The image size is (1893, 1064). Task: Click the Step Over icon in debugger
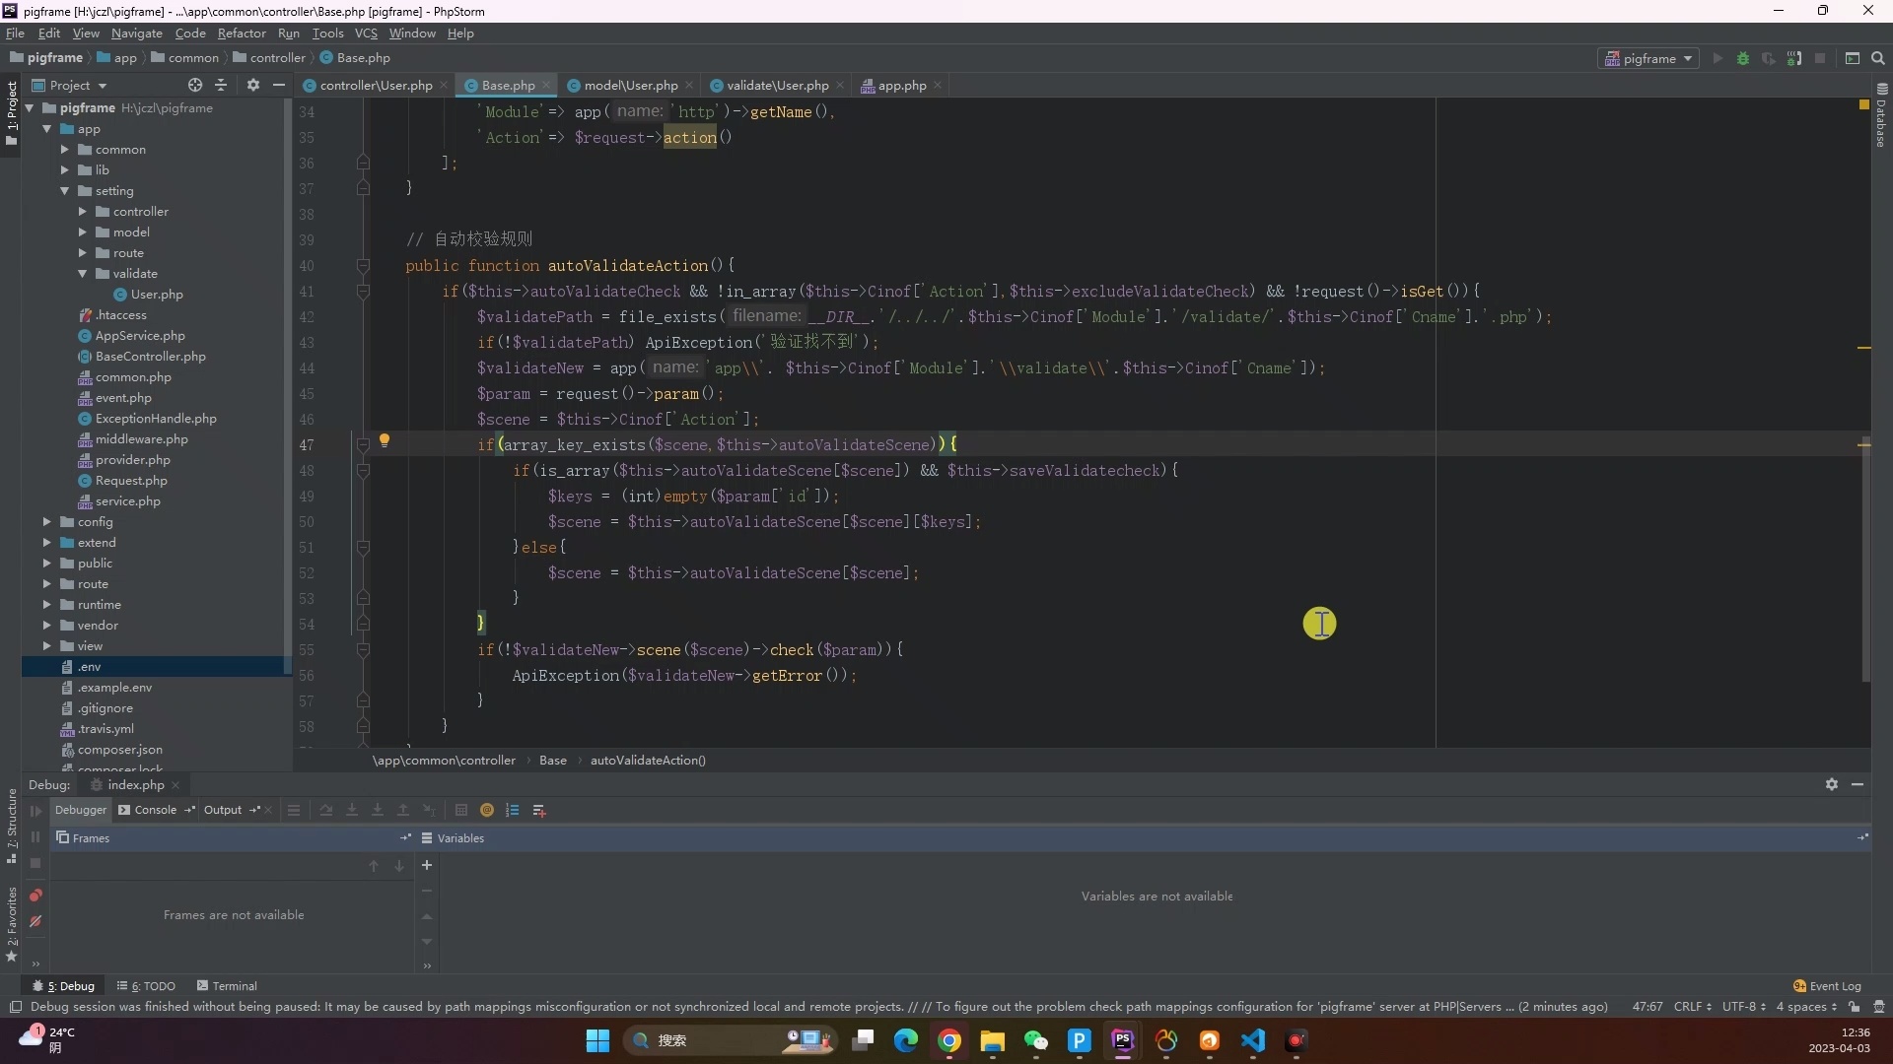pos(326,810)
